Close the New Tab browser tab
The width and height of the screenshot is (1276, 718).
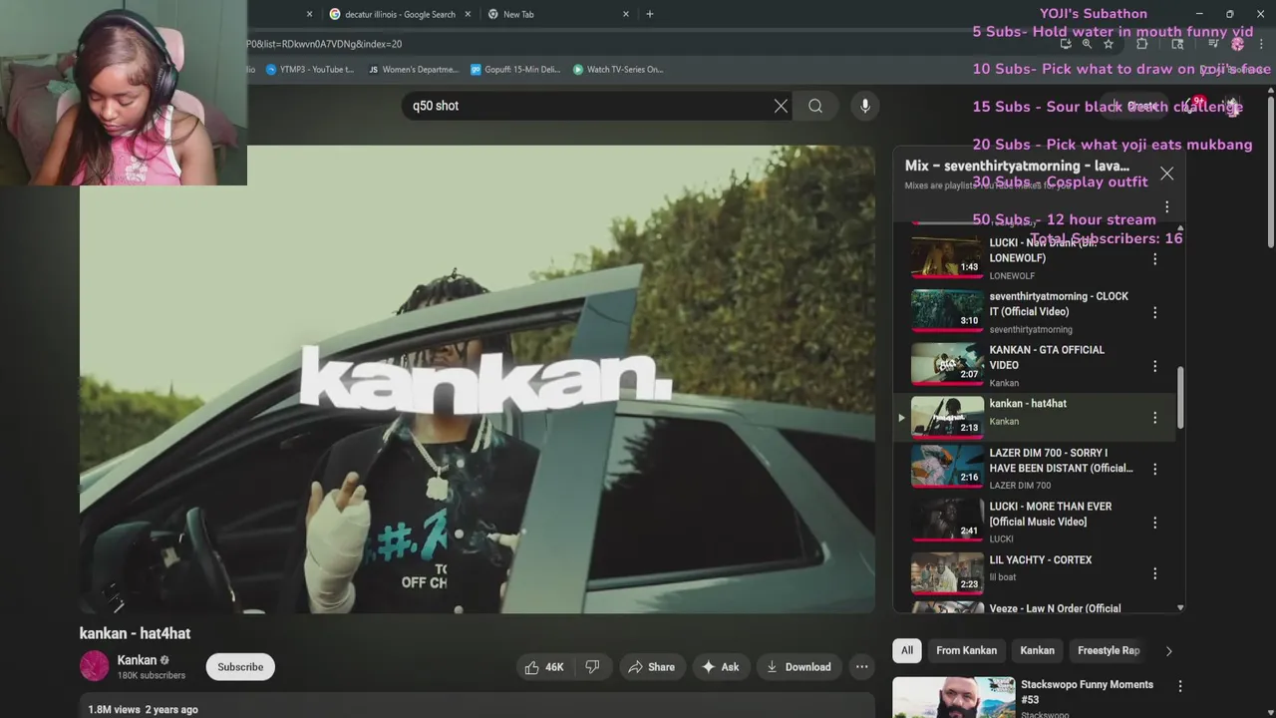click(626, 14)
